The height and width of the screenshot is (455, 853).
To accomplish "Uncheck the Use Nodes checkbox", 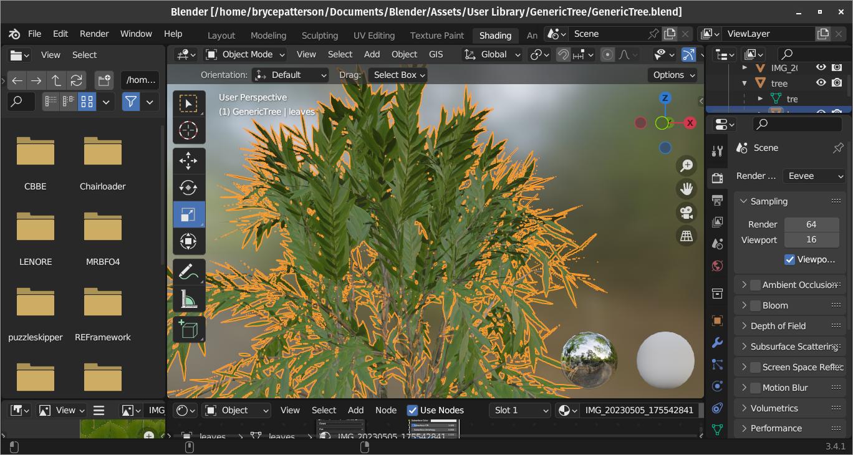I will (x=412, y=410).
